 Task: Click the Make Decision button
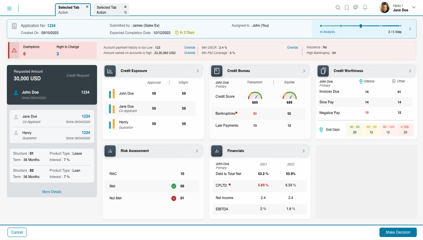point(398,232)
